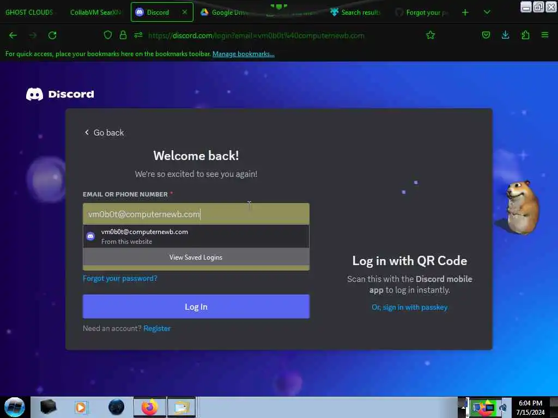Click Or, sign in with passkey
The height and width of the screenshot is (418, 558).
(x=410, y=307)
